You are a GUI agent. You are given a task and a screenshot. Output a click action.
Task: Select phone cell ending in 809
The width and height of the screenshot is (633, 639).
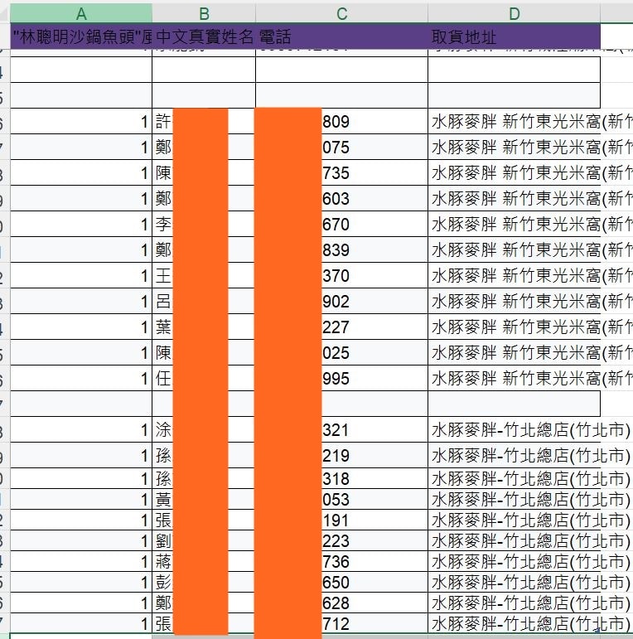click(x=341, y=121)
